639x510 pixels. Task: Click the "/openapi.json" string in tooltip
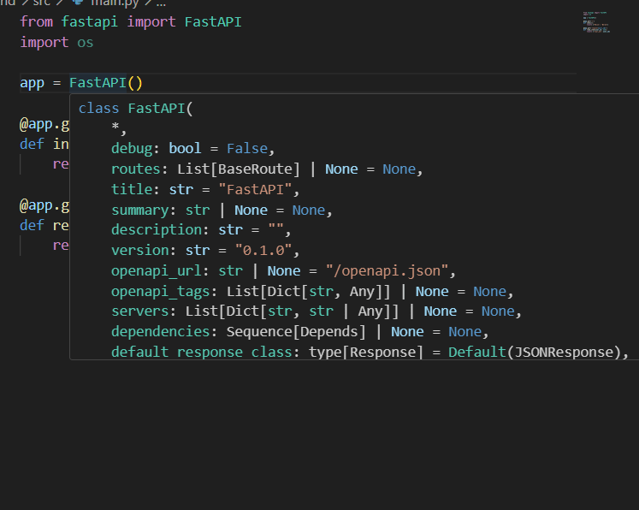tap(388, 270)
